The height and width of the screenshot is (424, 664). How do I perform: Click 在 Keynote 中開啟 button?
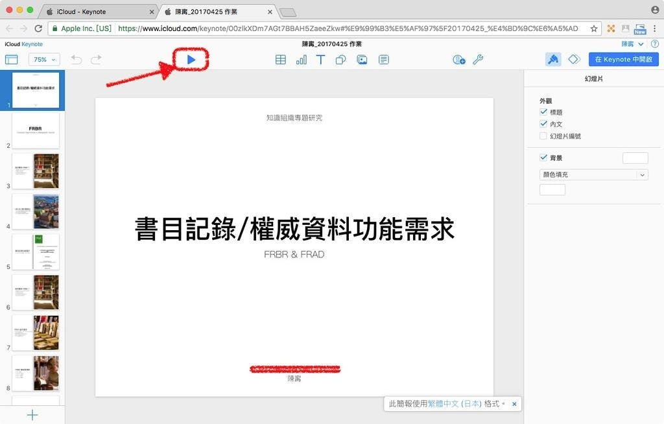coord(623,59)
